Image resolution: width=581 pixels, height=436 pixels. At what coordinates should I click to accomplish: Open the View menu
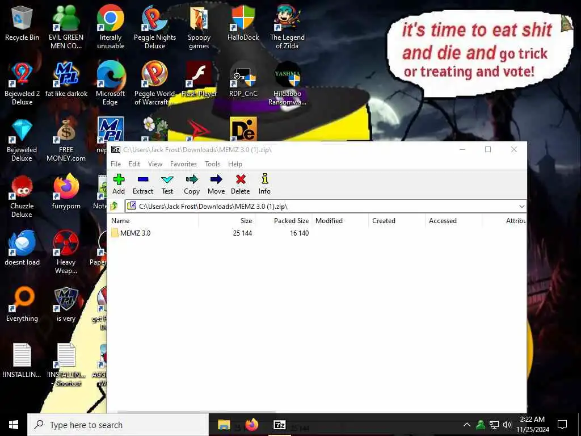click(155, 164)
